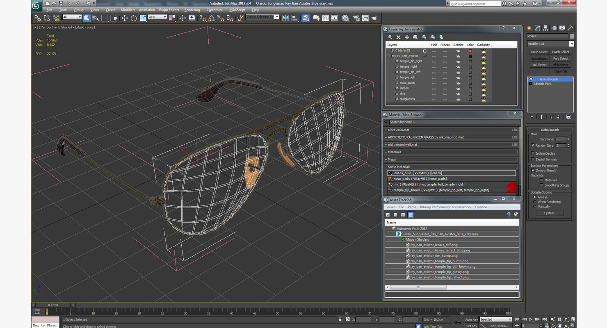Open Bitmap Performance and Memory menu

[x=445, y=207]
